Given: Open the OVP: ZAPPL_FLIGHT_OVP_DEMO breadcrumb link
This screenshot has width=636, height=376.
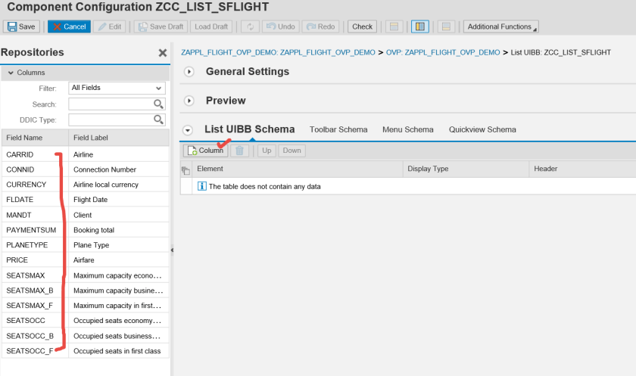Looking at the screenshot, I should 443,52.
